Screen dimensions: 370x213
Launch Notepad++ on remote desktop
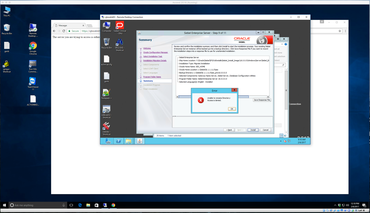[x=107, y=94]
